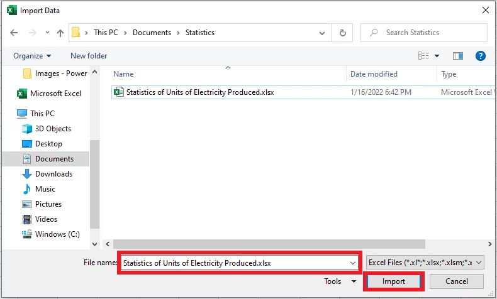The height and width of the screenshot is (299, 497).
Task: Click the Pictures icon in the sidebar
Action: tap(27, 204)
